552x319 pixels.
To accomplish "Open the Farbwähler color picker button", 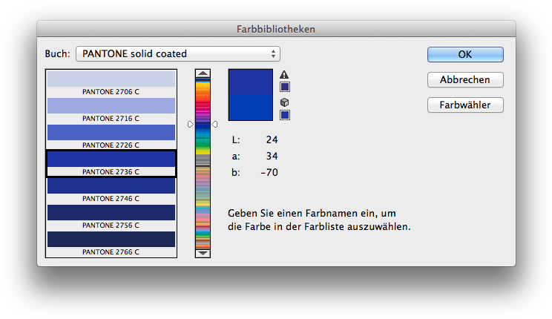I will click(x=465, y=105).
